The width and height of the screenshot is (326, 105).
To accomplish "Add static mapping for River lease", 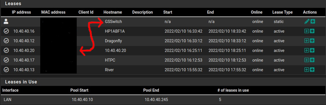I will pyautogui.click(x=306, y=70).
